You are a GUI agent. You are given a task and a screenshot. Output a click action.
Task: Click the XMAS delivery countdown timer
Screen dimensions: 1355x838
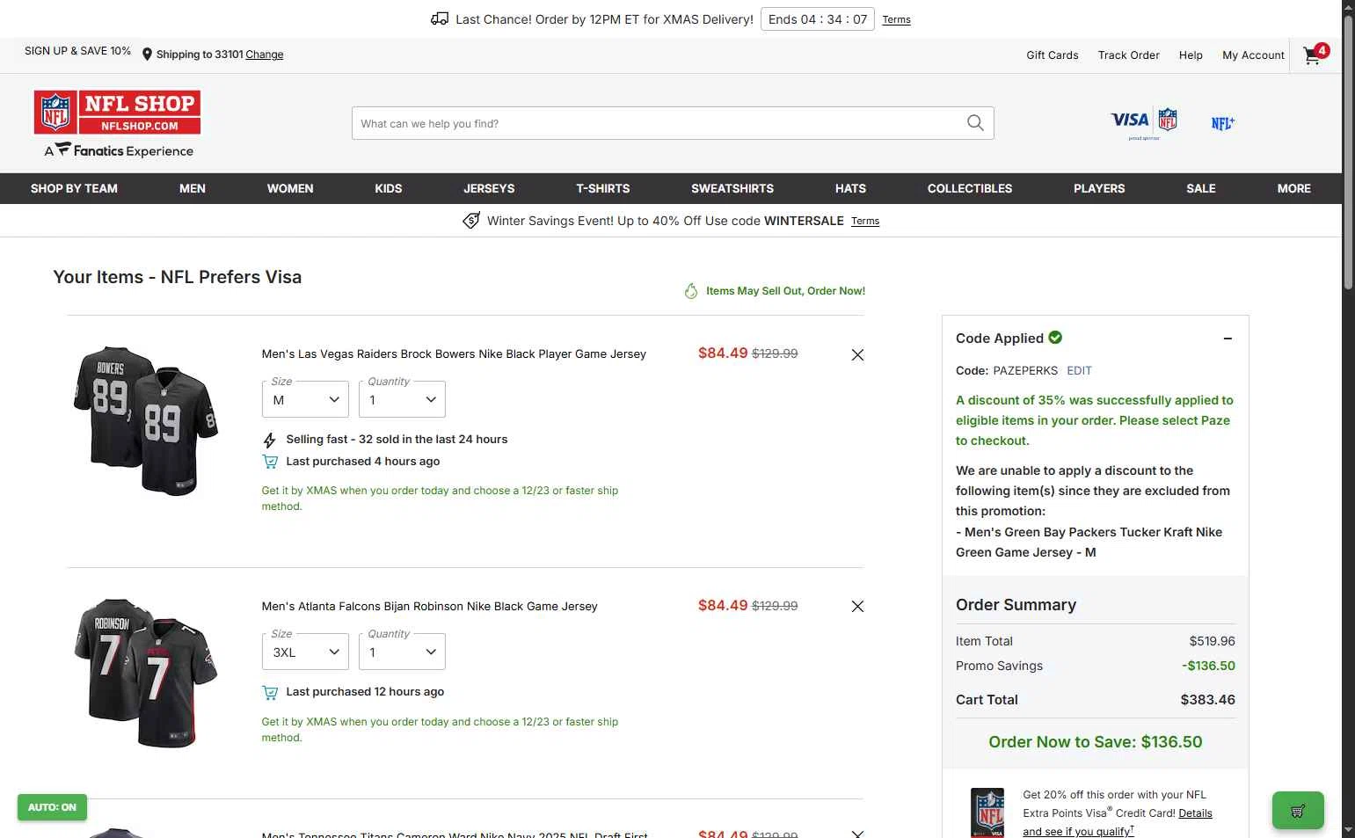(818, 19)
